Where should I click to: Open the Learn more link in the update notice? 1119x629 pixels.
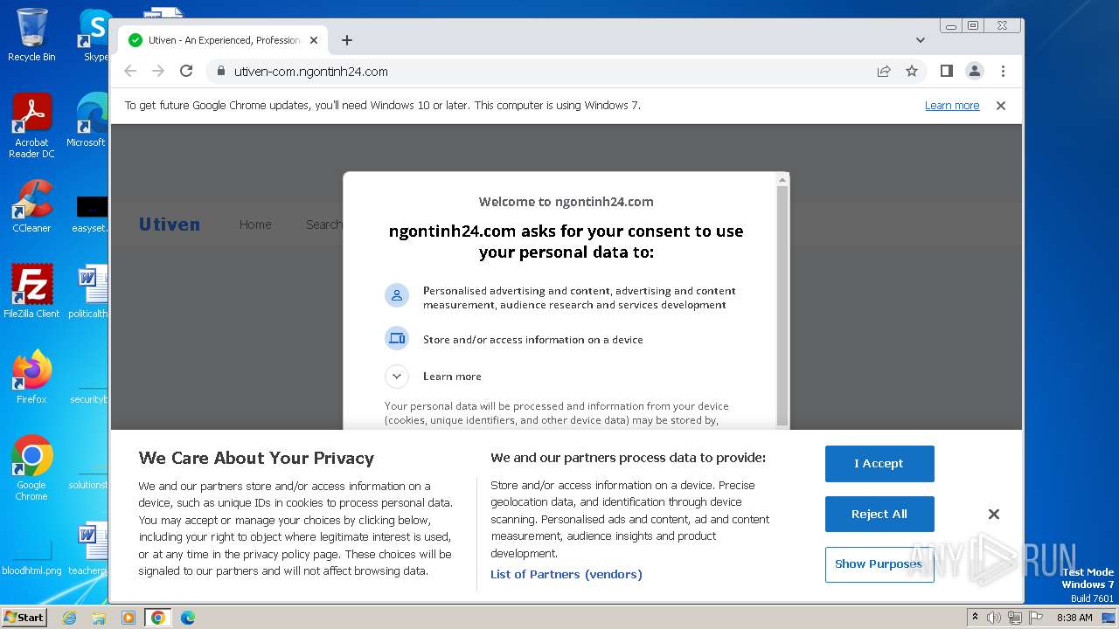coord(952,106)
